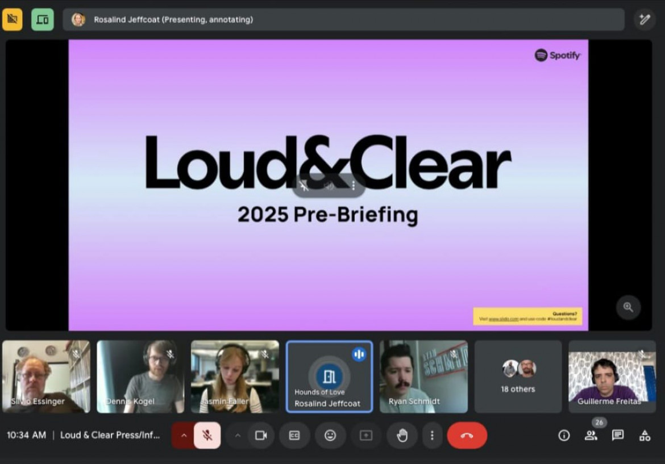The width and height of the screenshot is (665, 464).
Task: Open more options menu in the bottom bar
Action: [x=432, y=435]
